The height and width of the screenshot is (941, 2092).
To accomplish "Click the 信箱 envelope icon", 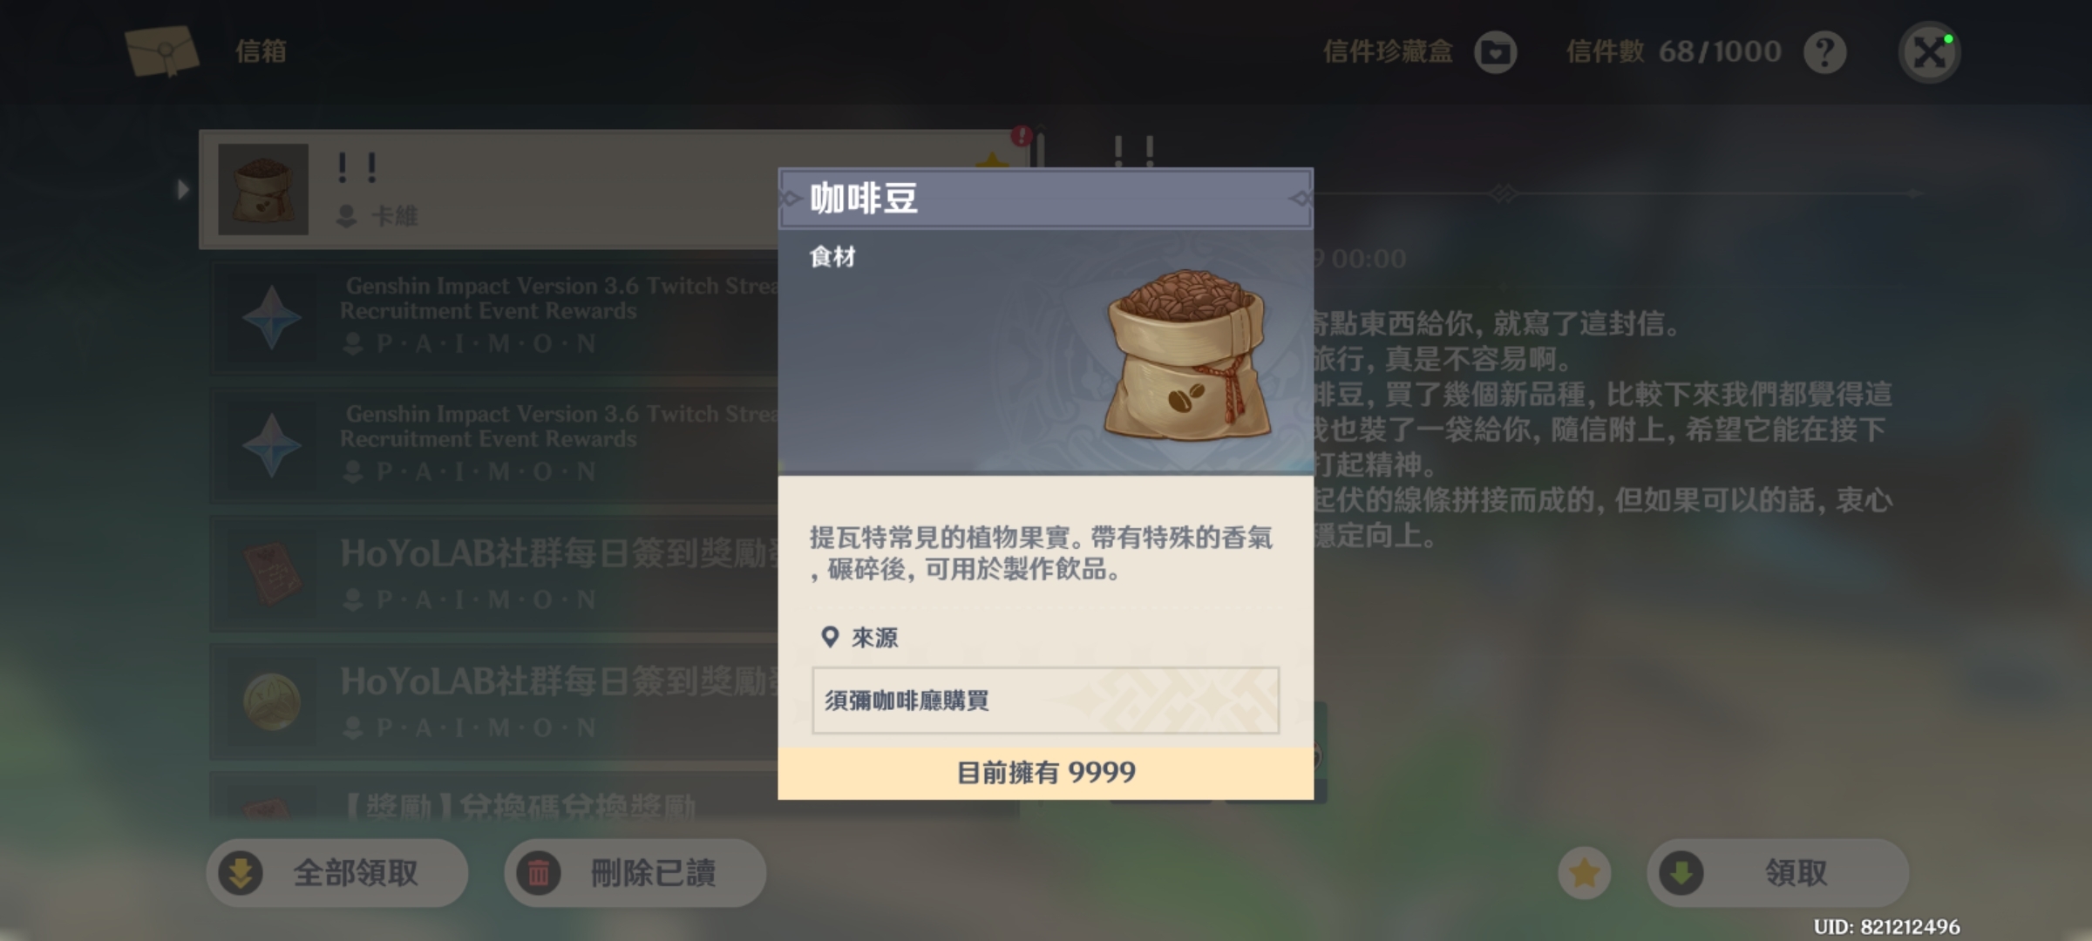I will (x=162, y=51).
